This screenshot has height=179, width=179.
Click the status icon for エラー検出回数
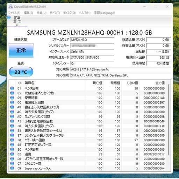coord(12,140)
